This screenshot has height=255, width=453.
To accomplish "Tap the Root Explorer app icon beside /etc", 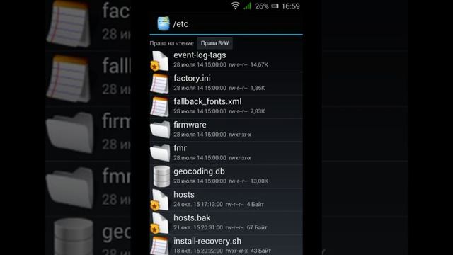I will tap(164, 23).
